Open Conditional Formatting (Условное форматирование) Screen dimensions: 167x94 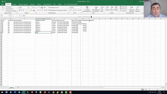(x=87, y=9)
